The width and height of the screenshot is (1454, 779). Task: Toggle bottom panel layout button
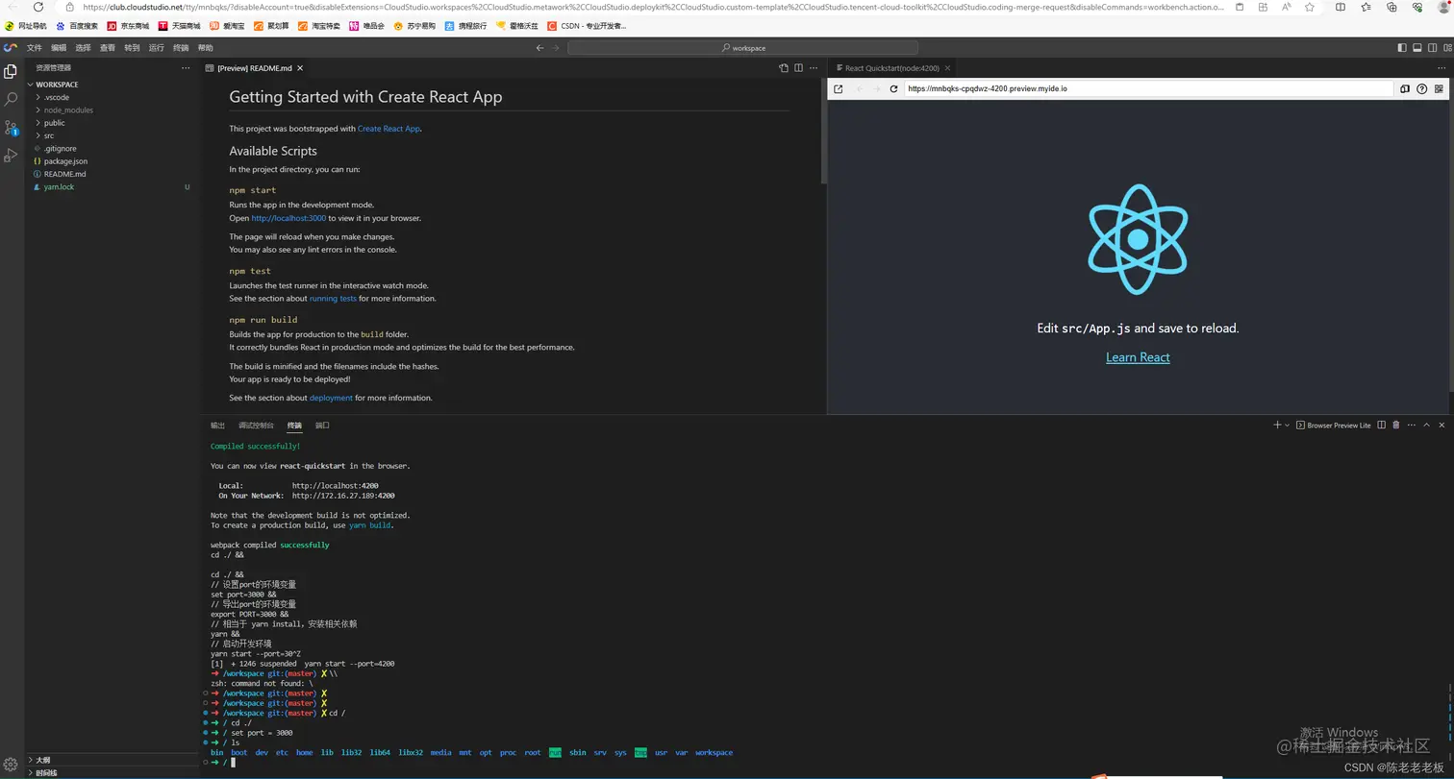click(1416, 47)
